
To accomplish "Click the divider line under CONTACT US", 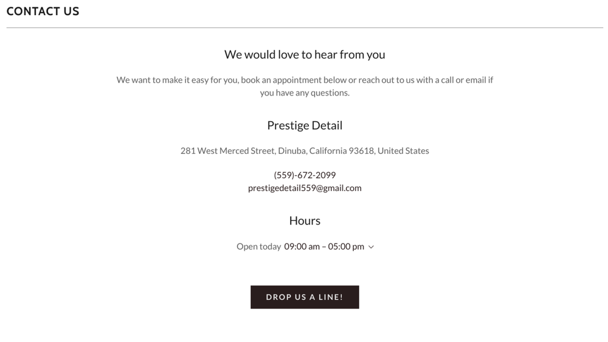I will (305, 28).
